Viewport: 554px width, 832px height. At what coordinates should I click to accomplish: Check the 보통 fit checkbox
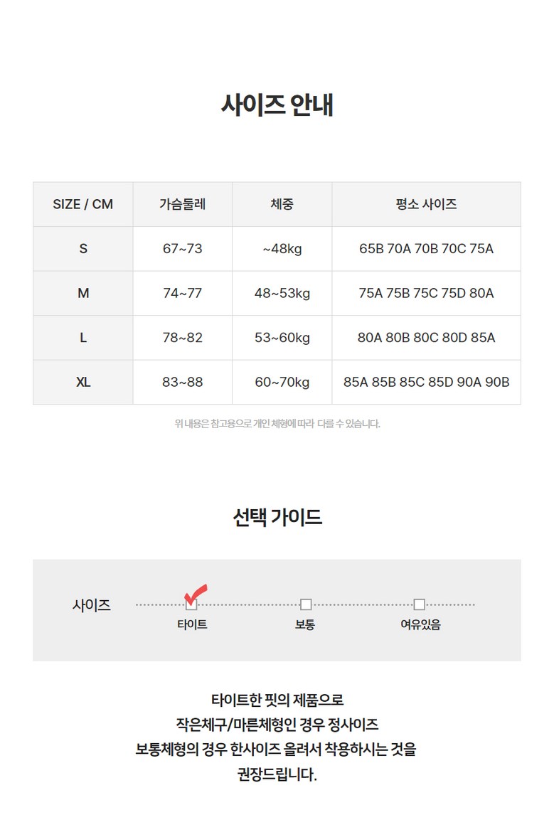(306, 604)
